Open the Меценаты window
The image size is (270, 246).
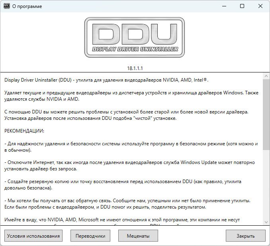[138, 236]
